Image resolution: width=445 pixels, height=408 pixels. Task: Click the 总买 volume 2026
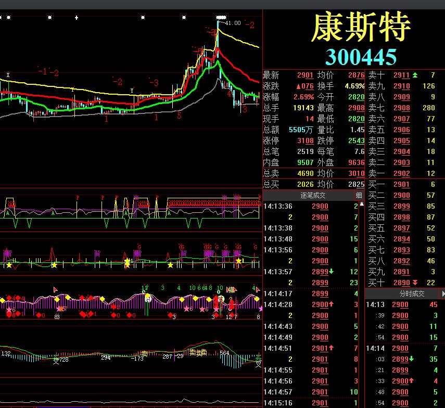click(x=306, y=184)
